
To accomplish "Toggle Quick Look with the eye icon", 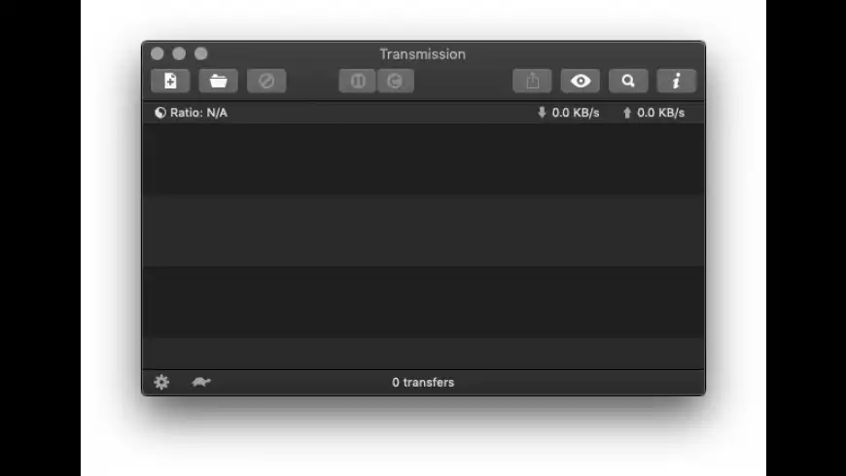I will pos(581,81).
